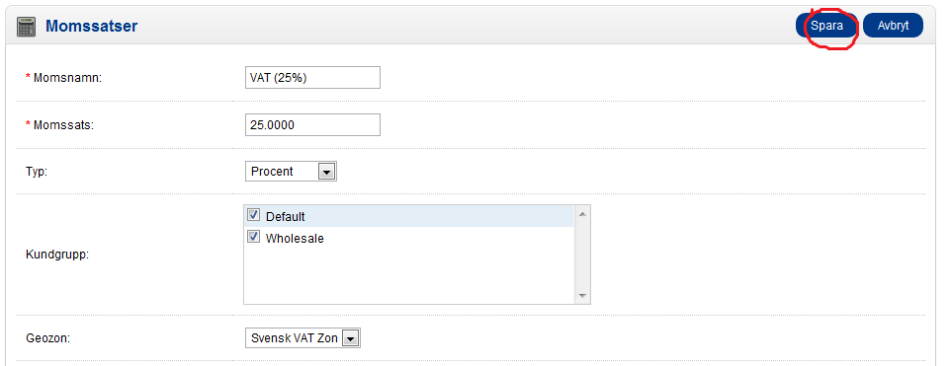This screenshot has width=951, height=366.
Task: Select the Wholesale row in Kundgrupp
Action: [x=409, y=239]
